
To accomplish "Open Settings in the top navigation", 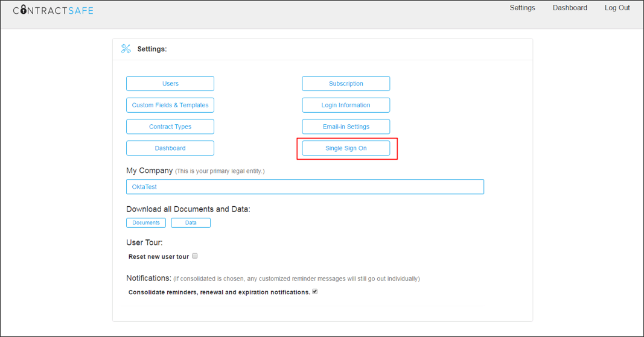I will click(x=522, y=8).
